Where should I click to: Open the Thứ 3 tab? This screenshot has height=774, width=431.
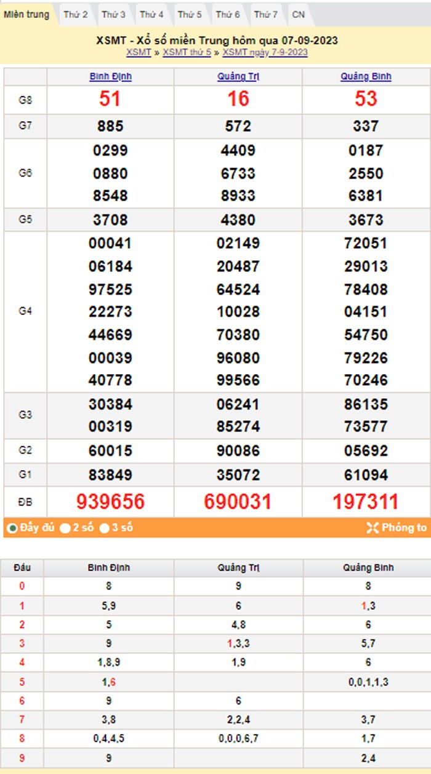tap(114, 14)
